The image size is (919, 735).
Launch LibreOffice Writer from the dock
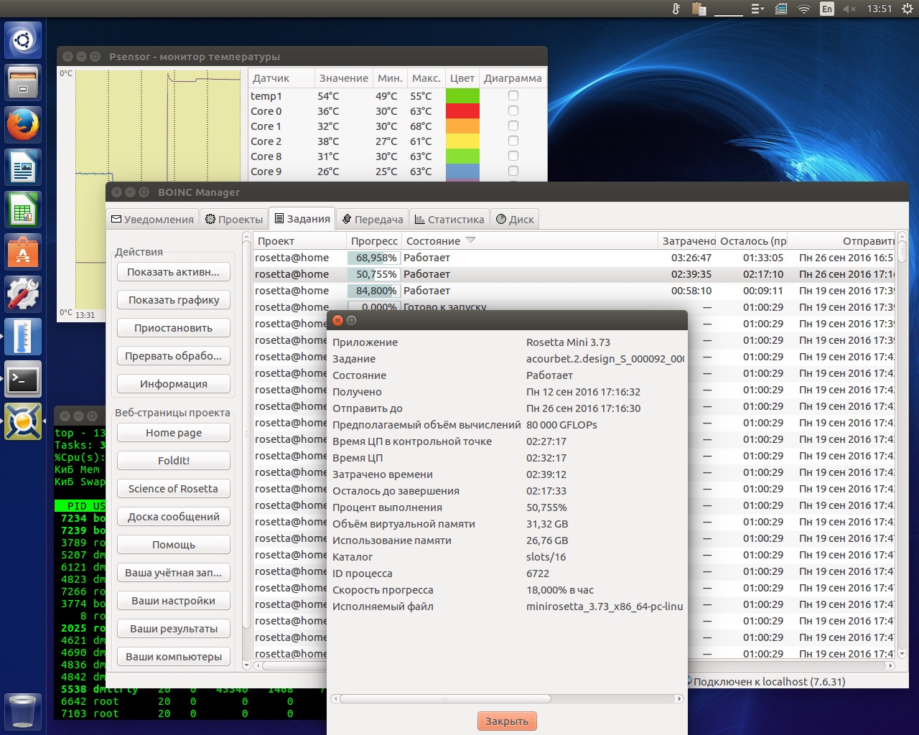23,168
